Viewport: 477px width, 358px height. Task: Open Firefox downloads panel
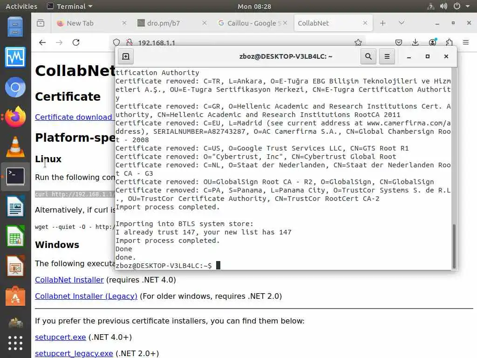point(415,42)
